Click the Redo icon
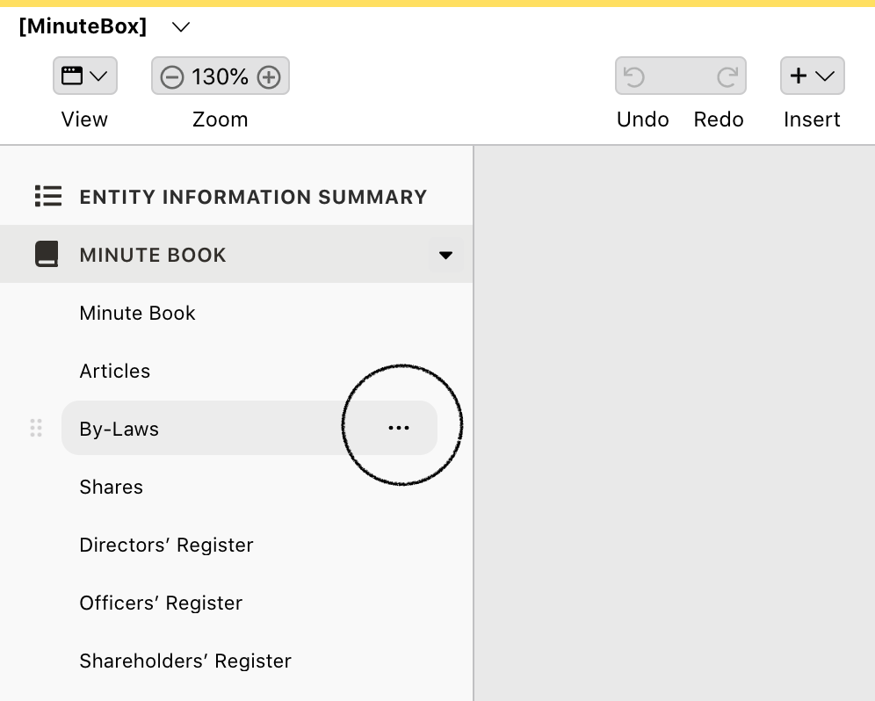 [x=727, y=76]
